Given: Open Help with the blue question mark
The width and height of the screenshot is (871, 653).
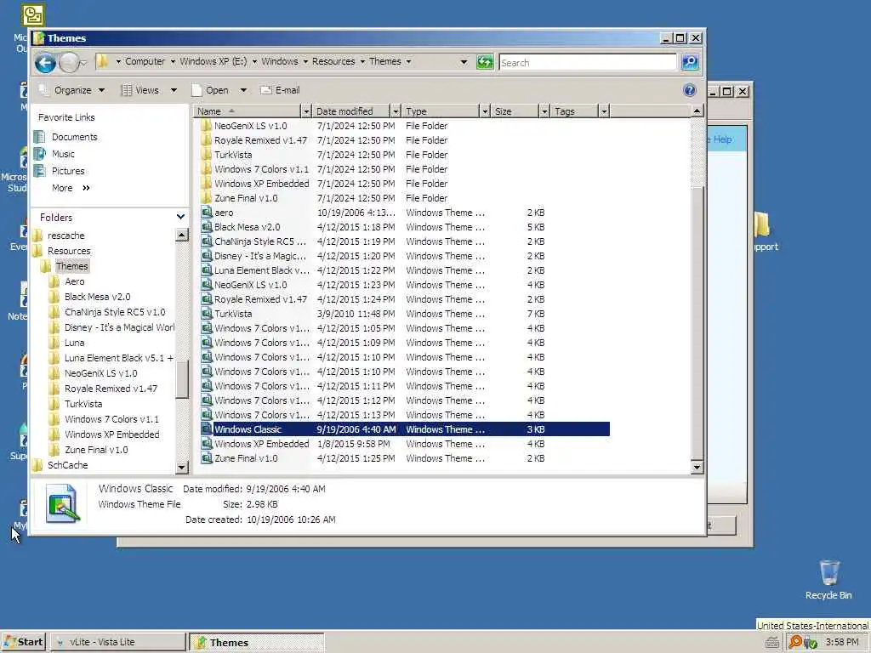Looking at the screenshot, I should [689, 90].
